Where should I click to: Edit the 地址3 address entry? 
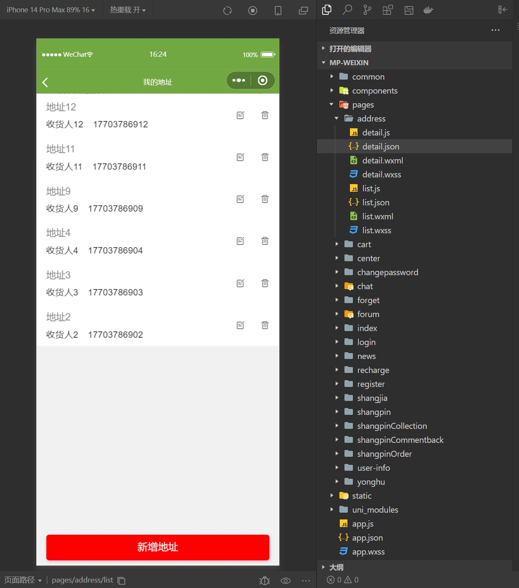(240, 283)
